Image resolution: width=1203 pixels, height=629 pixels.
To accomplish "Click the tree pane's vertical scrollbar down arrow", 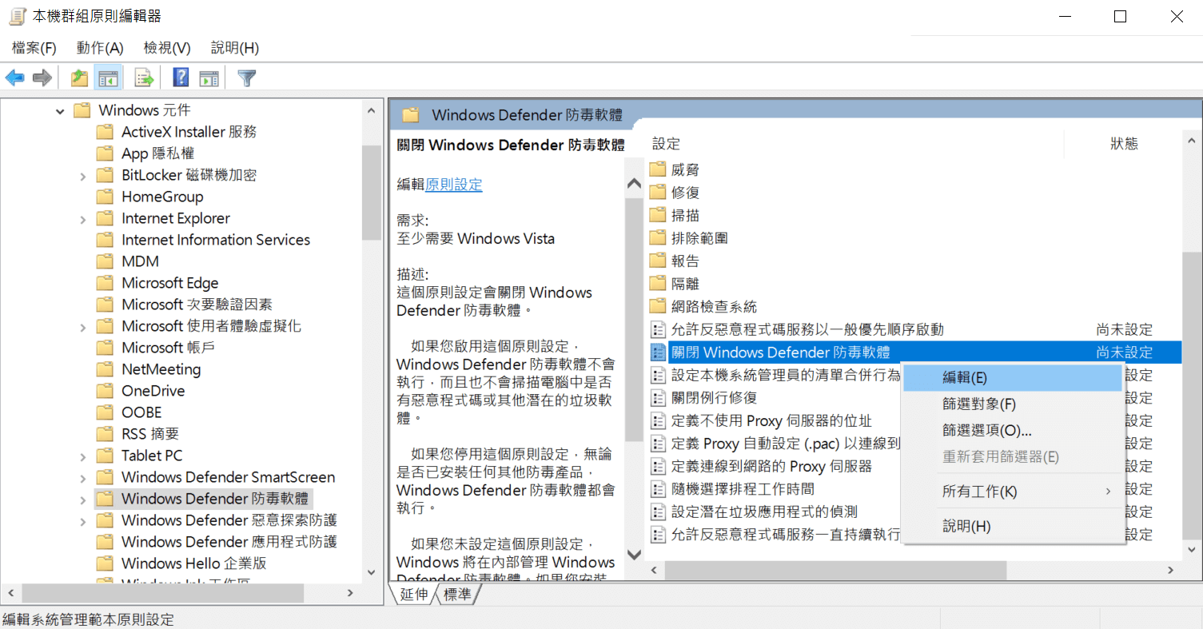I will [x=371, y=573].
